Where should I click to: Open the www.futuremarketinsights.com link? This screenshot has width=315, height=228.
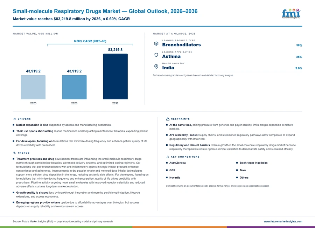coord(283,221)
